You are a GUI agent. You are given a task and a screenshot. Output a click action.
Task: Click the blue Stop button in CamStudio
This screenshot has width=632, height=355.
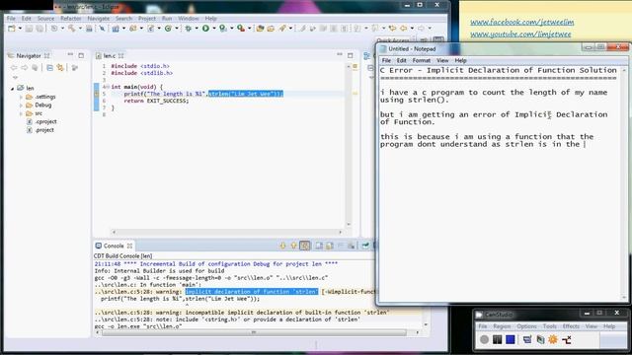point(511,339)
